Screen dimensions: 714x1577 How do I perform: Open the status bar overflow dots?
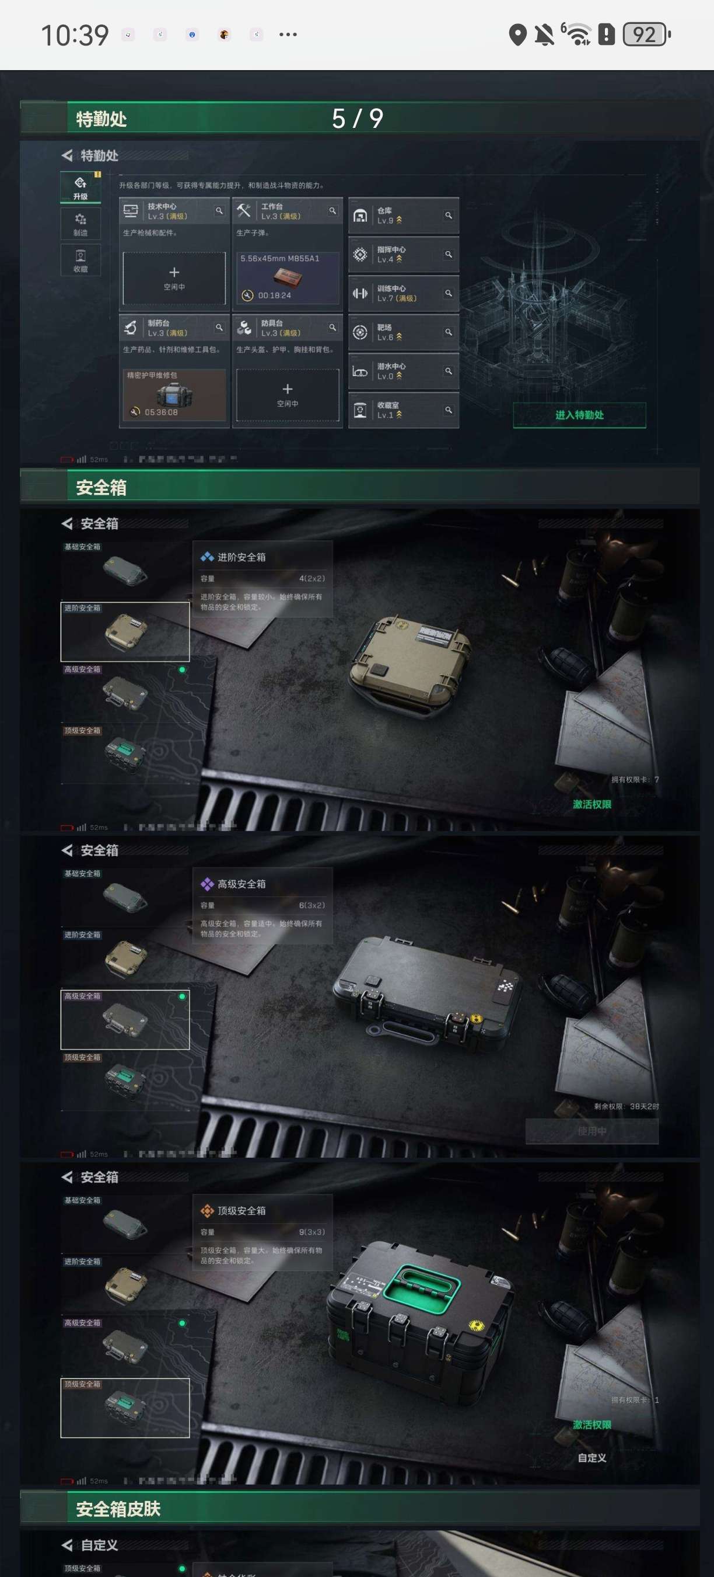288,35
